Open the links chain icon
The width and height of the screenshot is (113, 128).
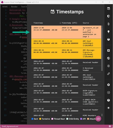[x=108, y=74]
